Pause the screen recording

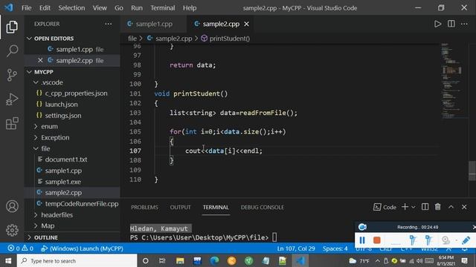[x=362, y=240]
